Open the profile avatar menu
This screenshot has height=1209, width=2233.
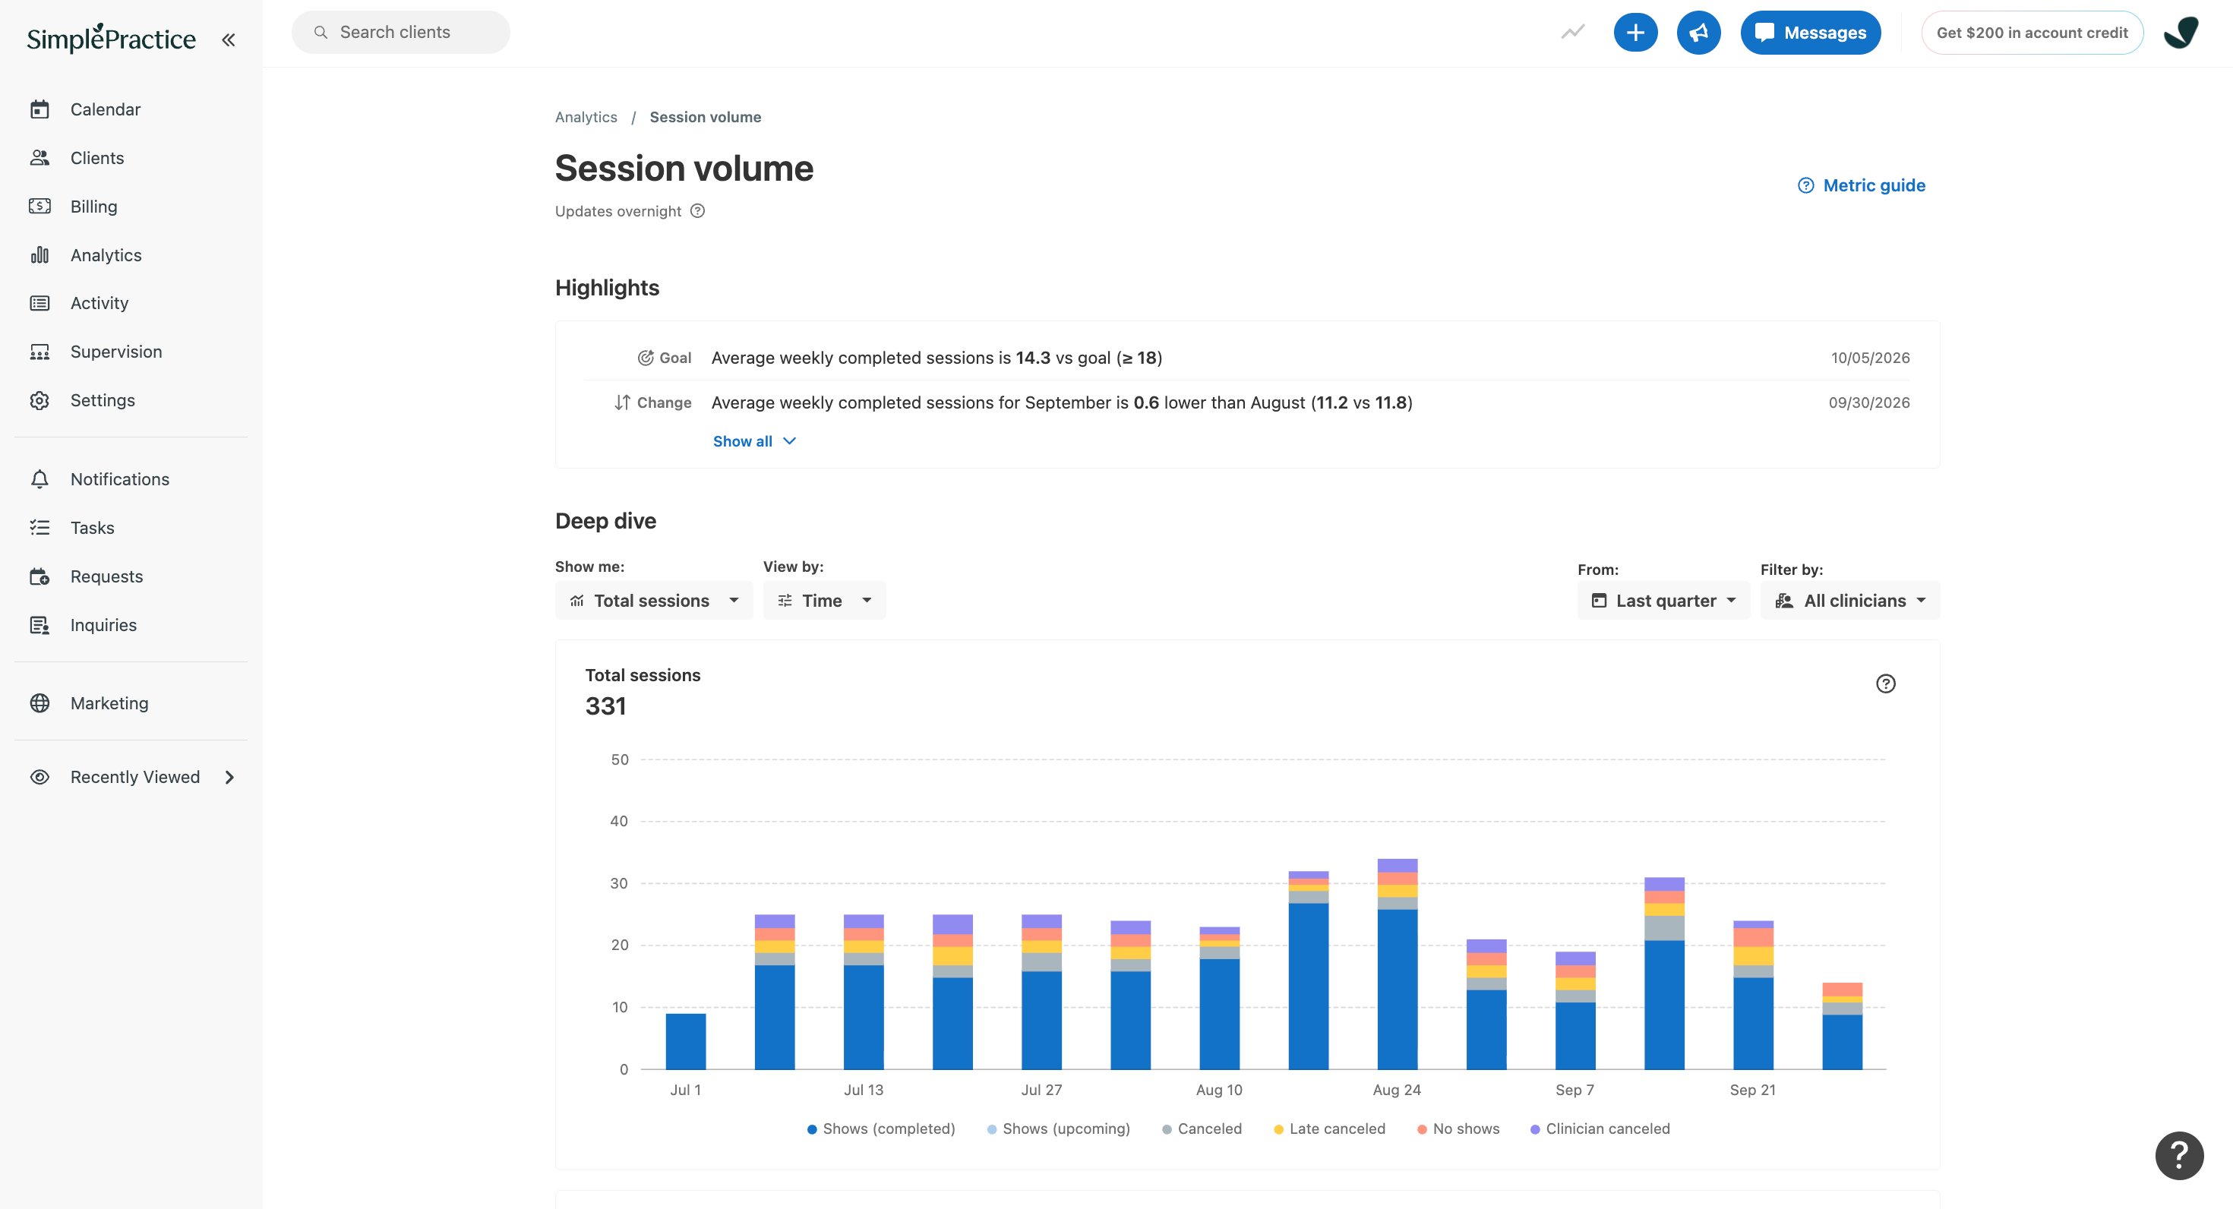click(2181, 33)
